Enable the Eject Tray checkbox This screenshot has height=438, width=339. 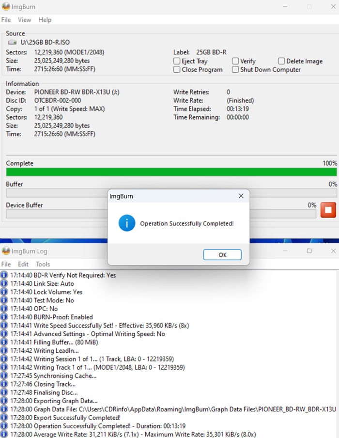coord(177,61)
